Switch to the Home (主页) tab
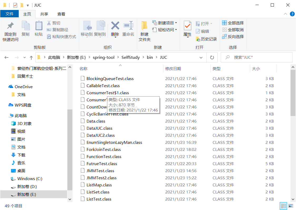 [27, 14]
